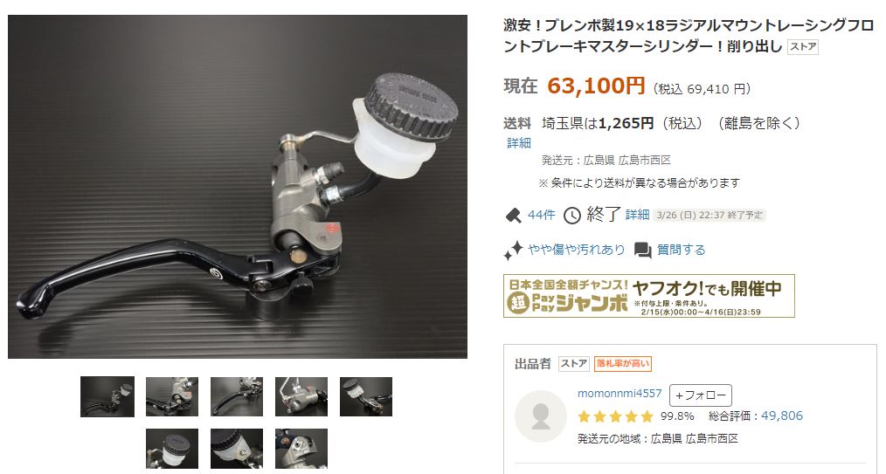Click the 質問する link
The height and width of the screenshot is (474, 886).
[x=681, y=250]
